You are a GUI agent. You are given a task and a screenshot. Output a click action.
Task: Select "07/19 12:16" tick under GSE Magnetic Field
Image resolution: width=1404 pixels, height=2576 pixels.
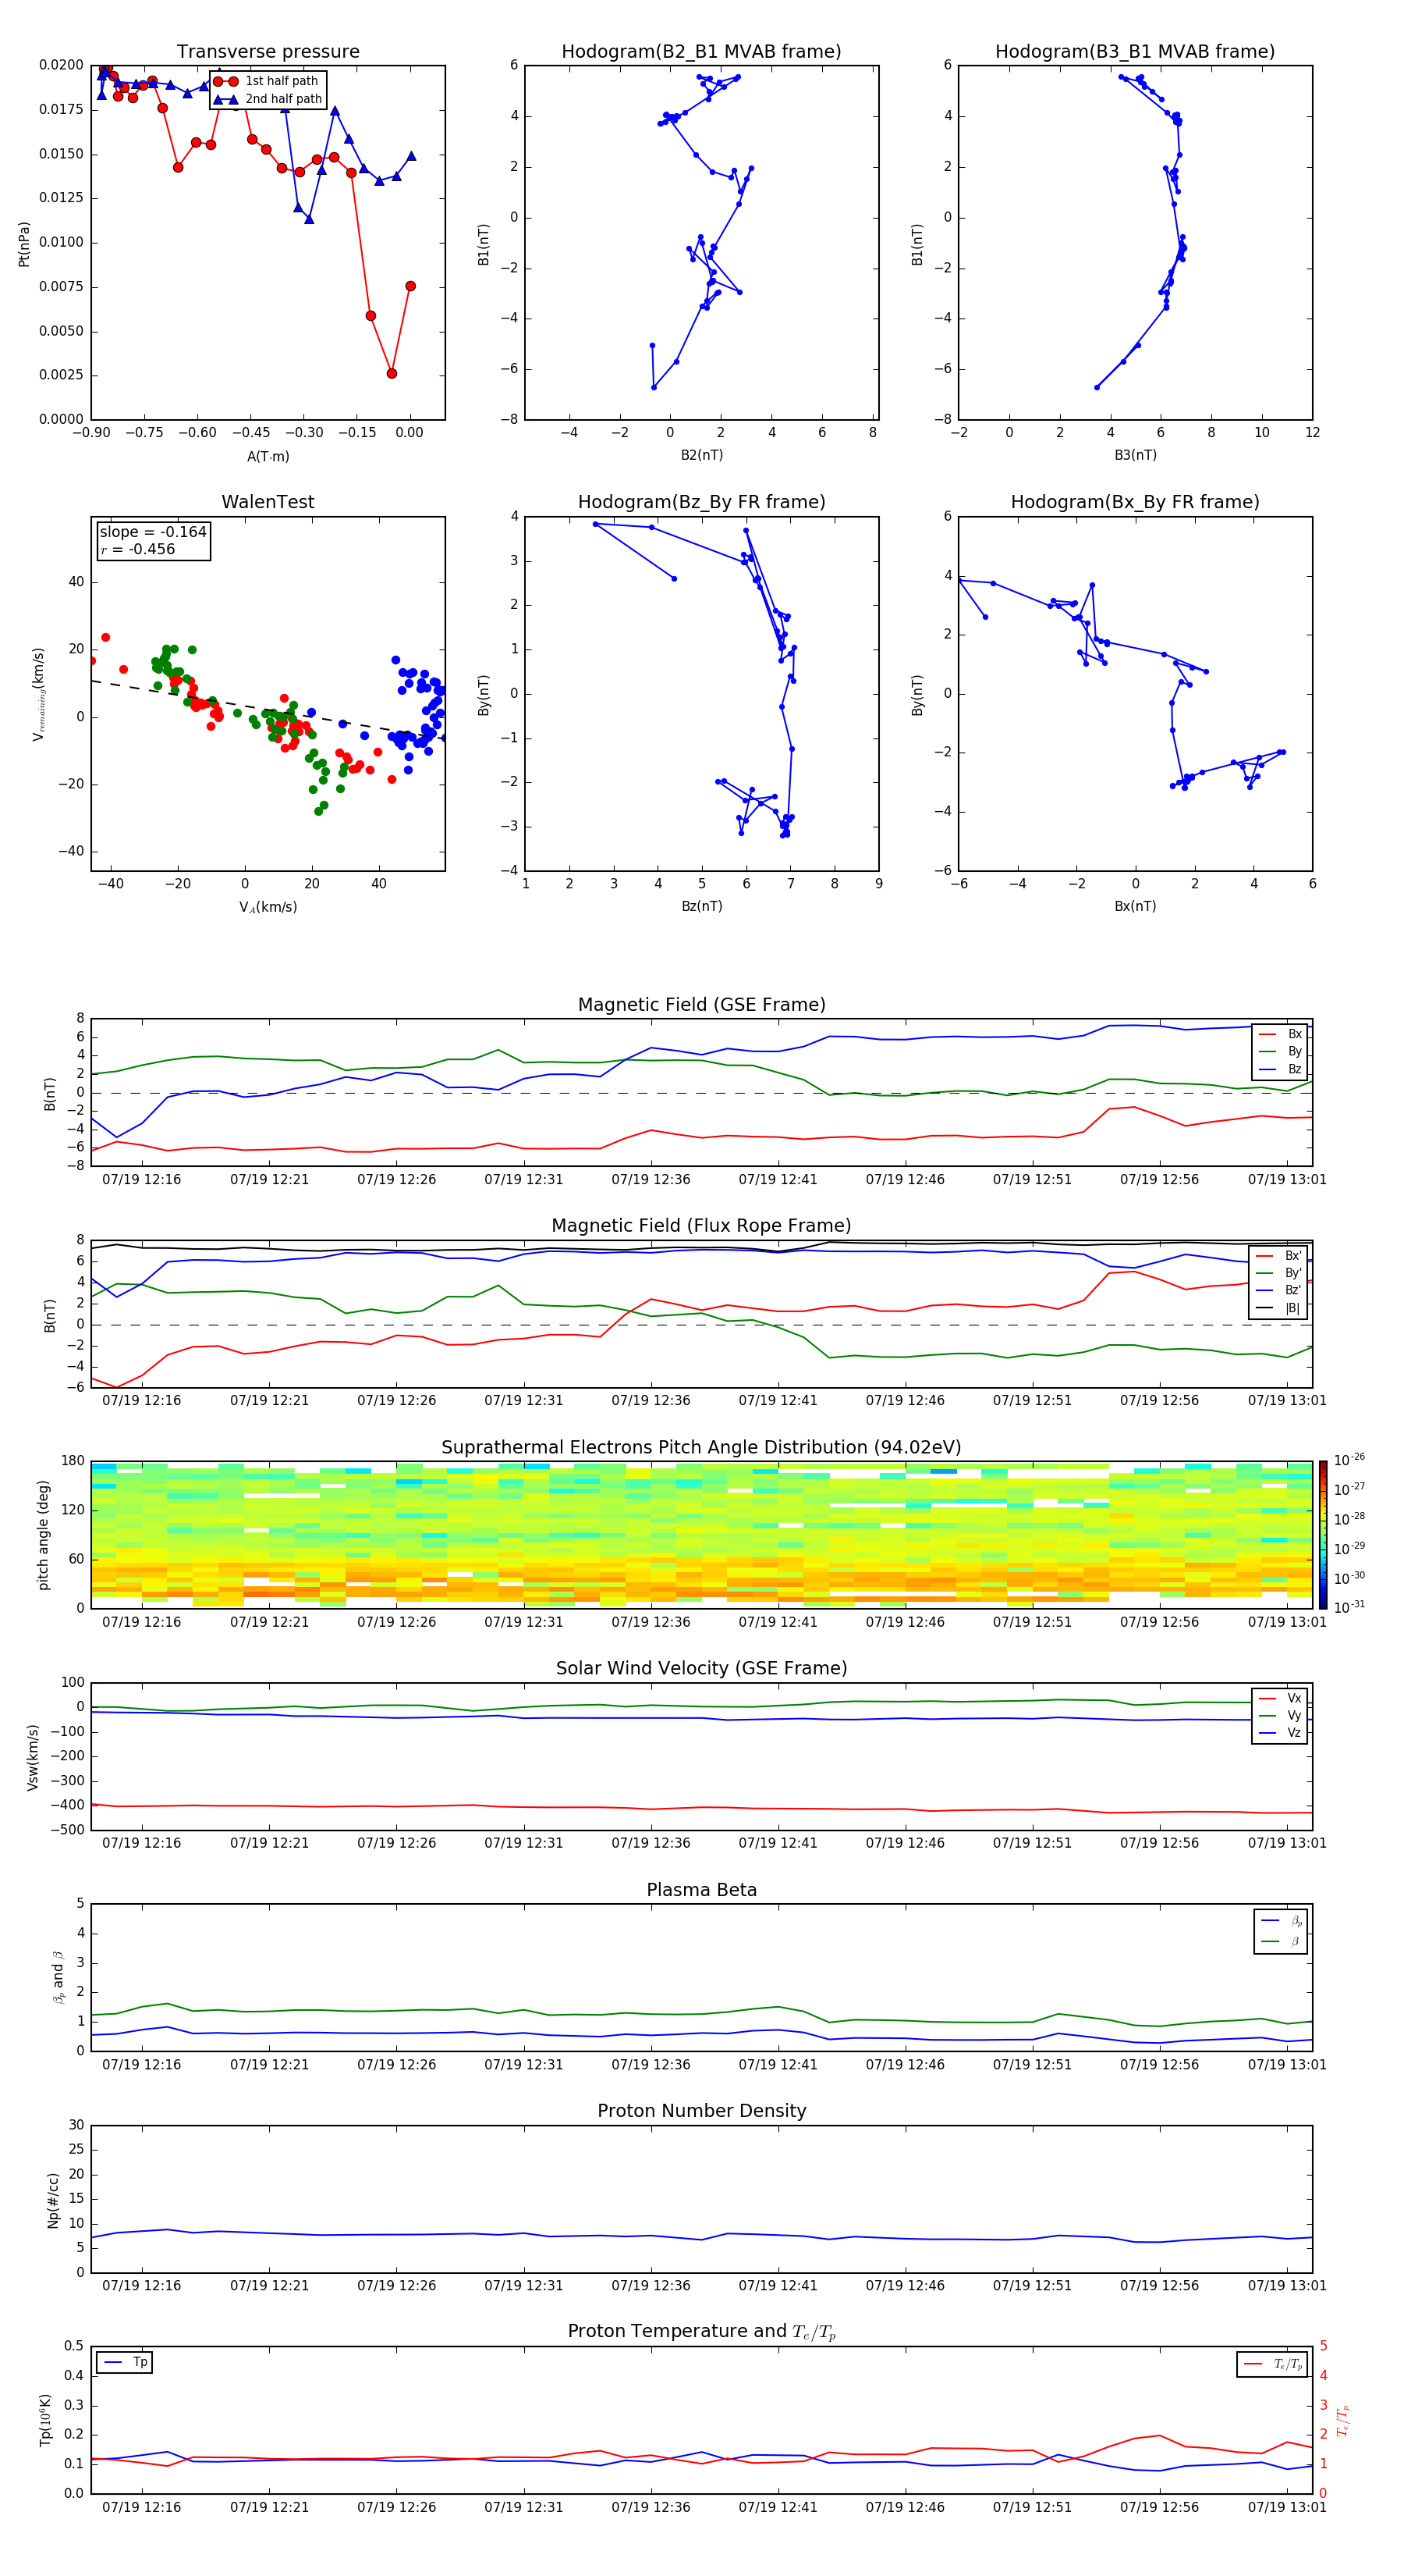141,1180
